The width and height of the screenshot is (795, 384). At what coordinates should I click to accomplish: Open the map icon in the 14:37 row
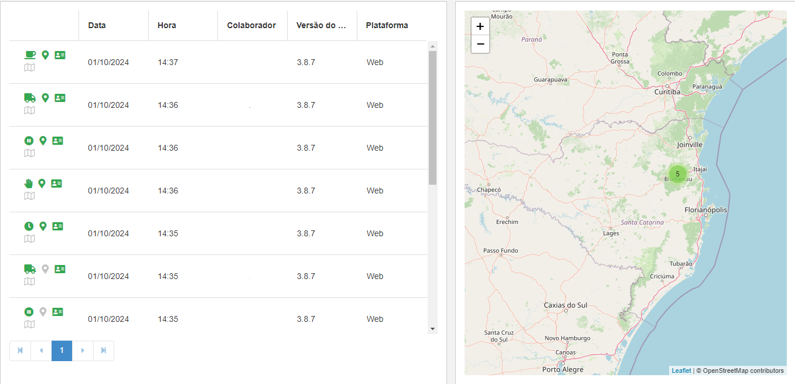tap(29, 67)
